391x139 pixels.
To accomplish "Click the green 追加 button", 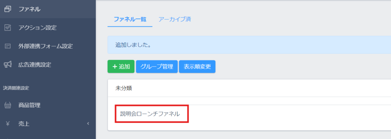I will tap(121, 66).
